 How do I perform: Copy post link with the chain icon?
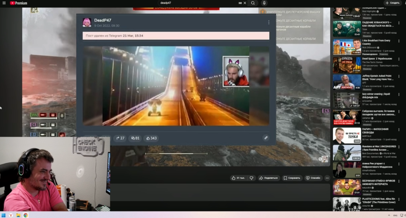pyautogui.click(x=266, y=138)
